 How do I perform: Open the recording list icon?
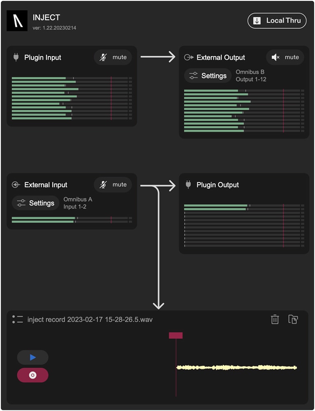click(x=17, y=319)
